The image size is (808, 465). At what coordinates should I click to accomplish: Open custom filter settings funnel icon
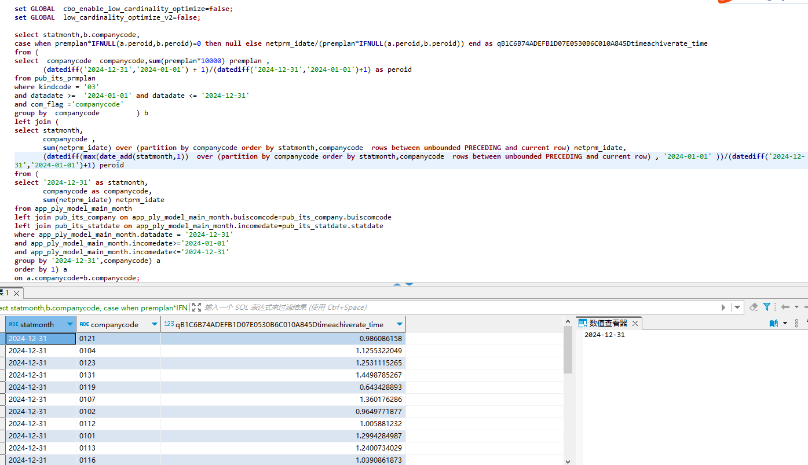[767, 307]
